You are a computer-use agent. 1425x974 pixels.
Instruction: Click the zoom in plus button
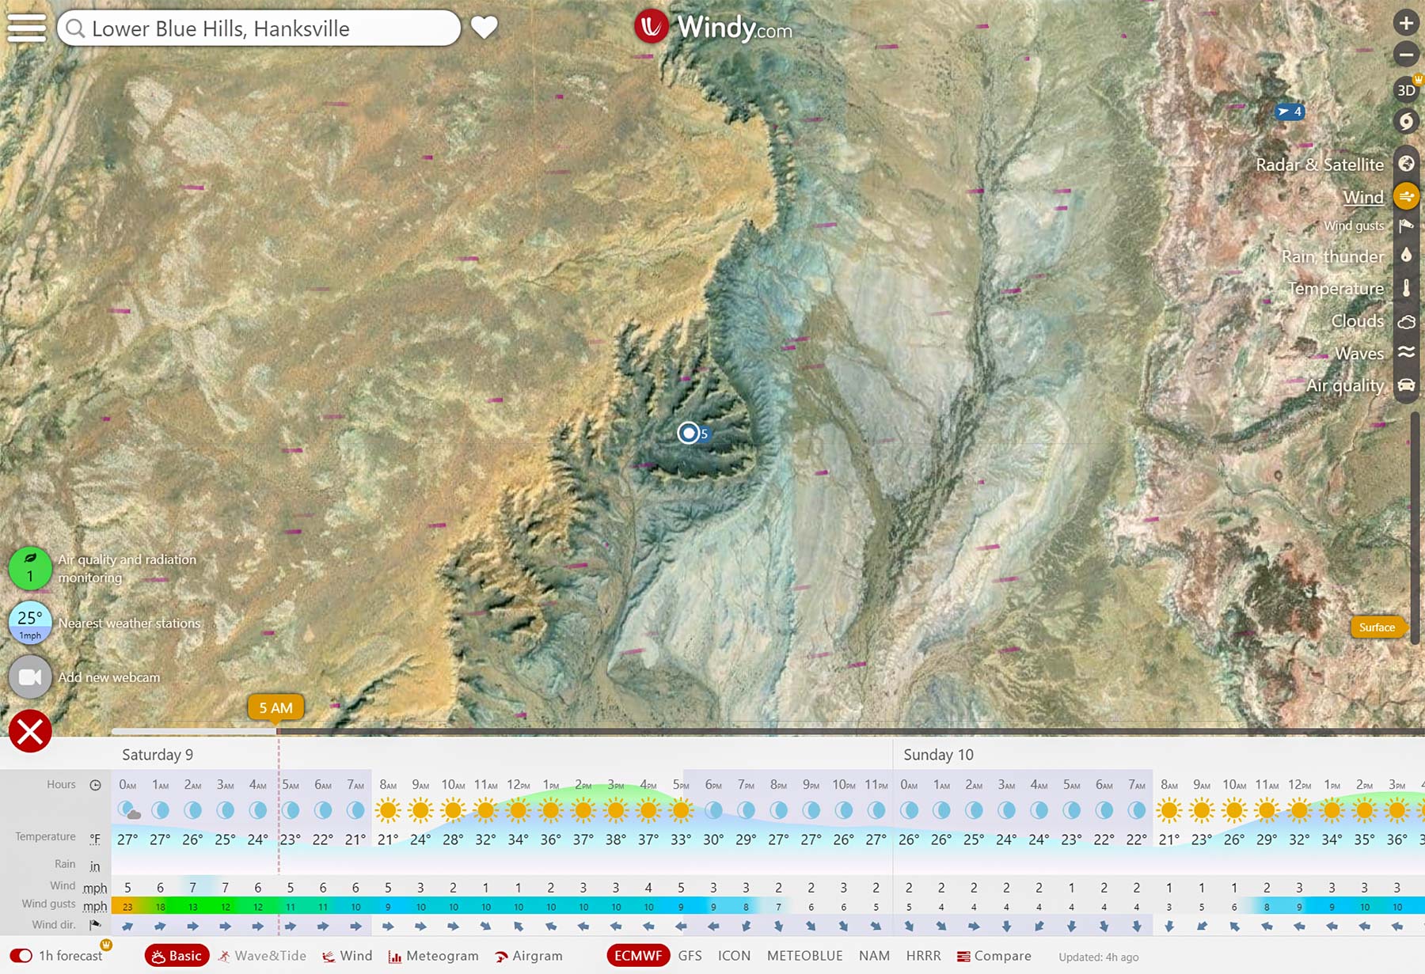click(1406, 23)
